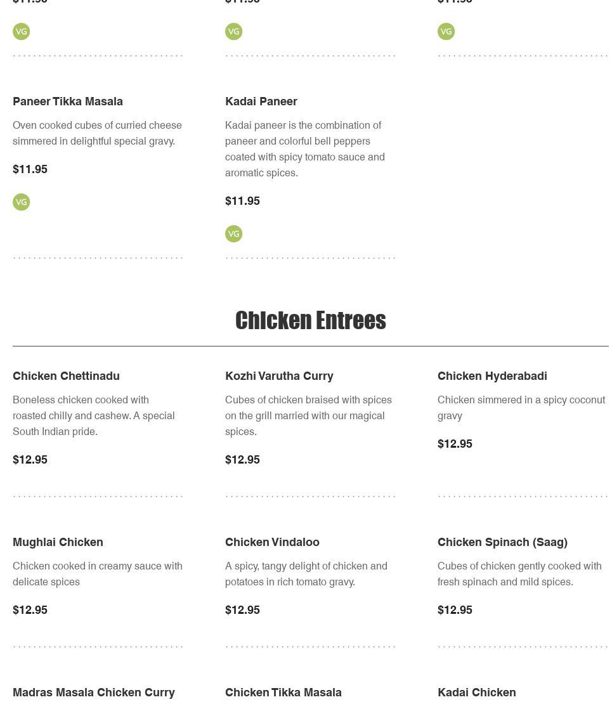Viewport: 612px width, 709px height.
Task: Choose the Chicken Hyderabadi item
Action: [492, 376]
